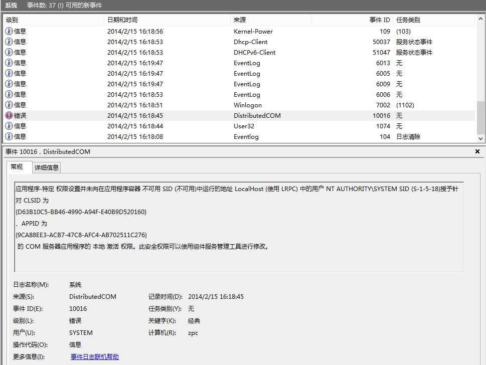Click the event list scroll up arrow
The height and width of the screenshot is (365, 486).
(x=480, y=19)
